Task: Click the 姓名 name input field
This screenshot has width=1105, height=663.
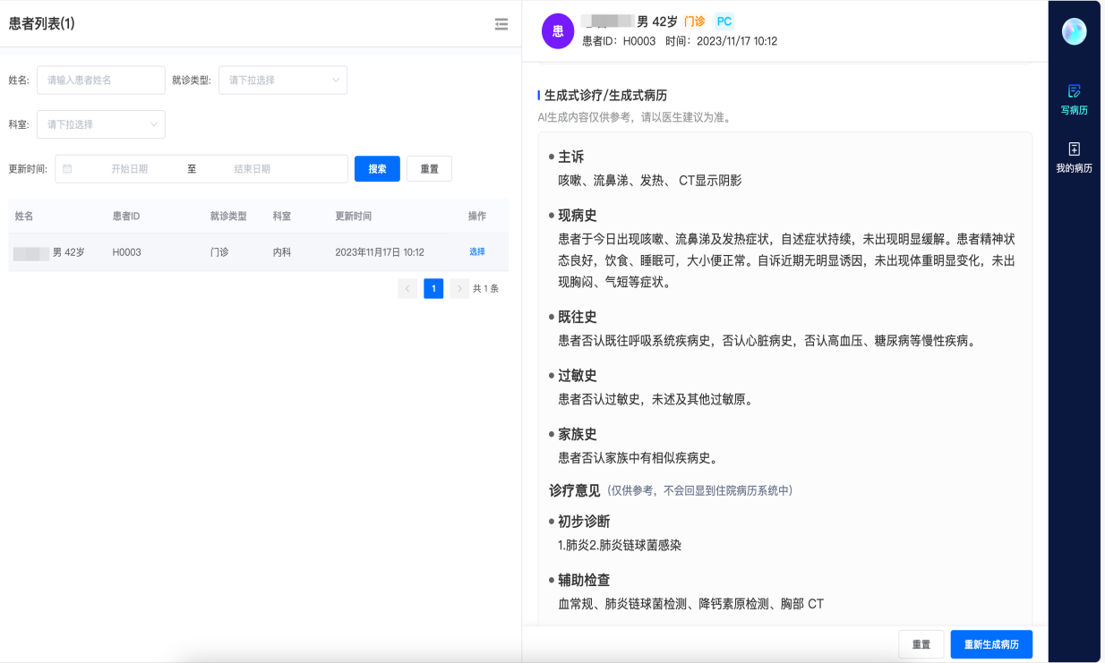Action: coord(100,80)
